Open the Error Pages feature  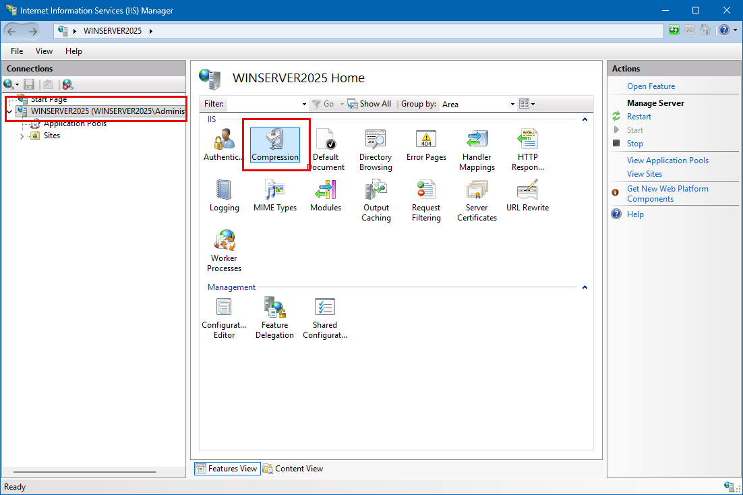426,143
